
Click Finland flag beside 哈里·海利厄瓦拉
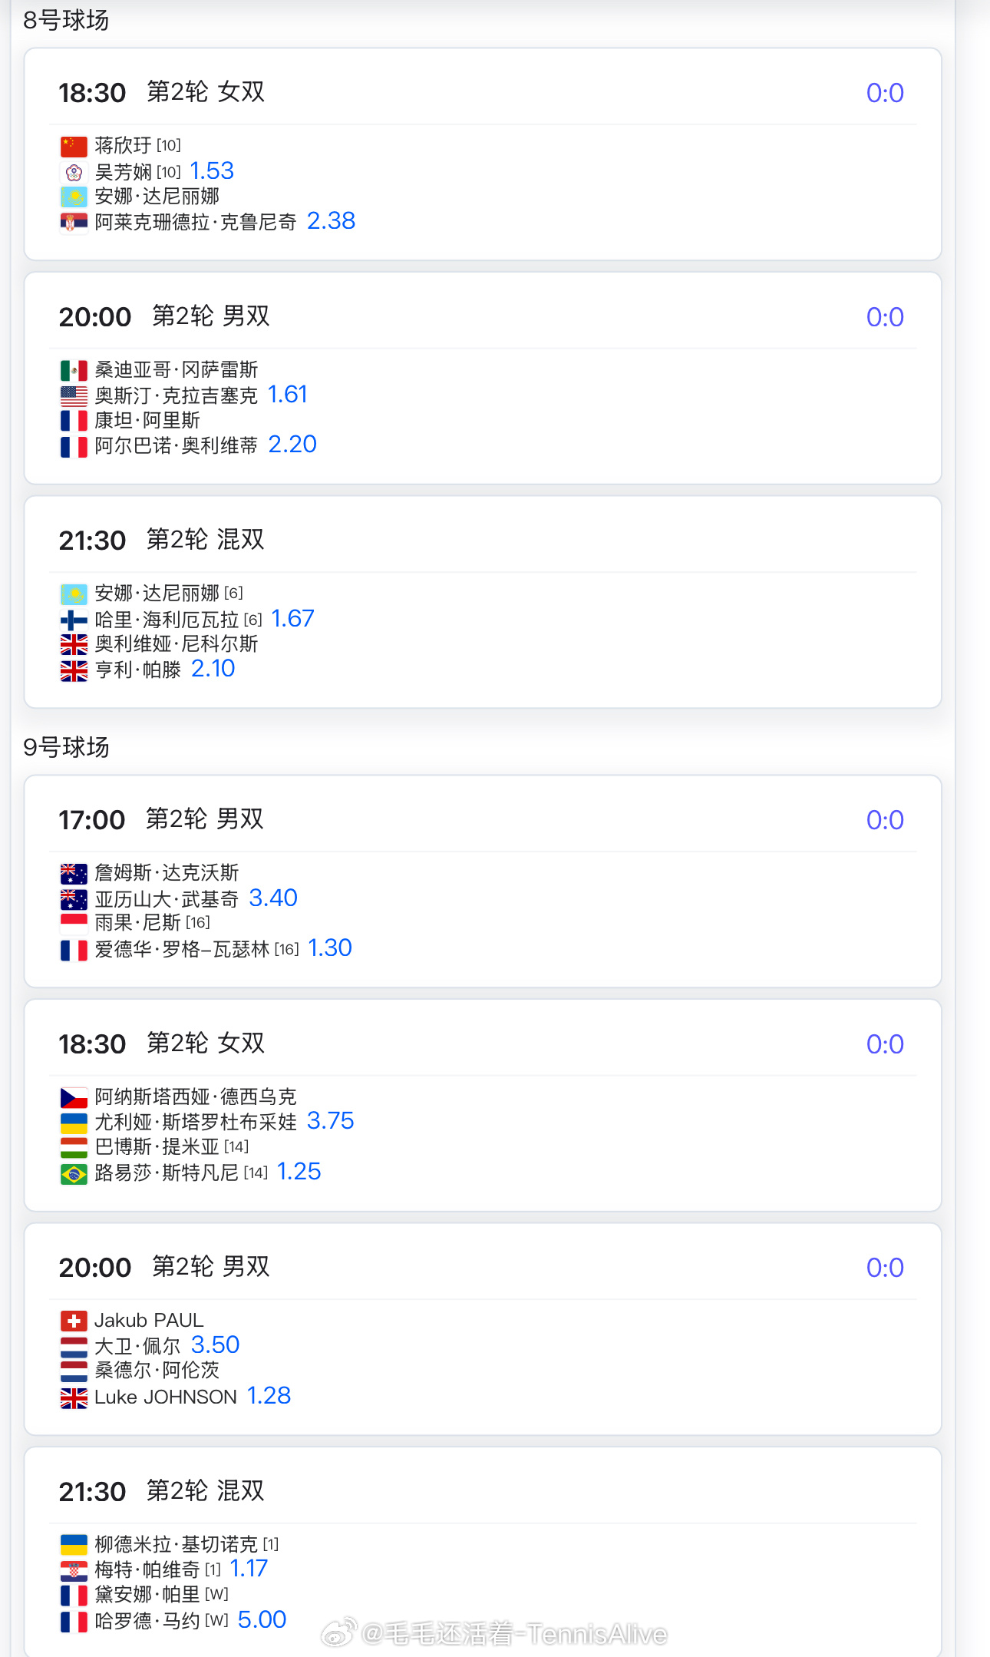(74, 620)
